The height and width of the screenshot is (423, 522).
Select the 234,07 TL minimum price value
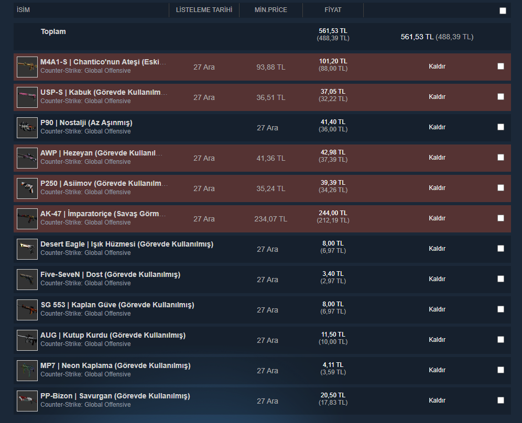[270, 219]
